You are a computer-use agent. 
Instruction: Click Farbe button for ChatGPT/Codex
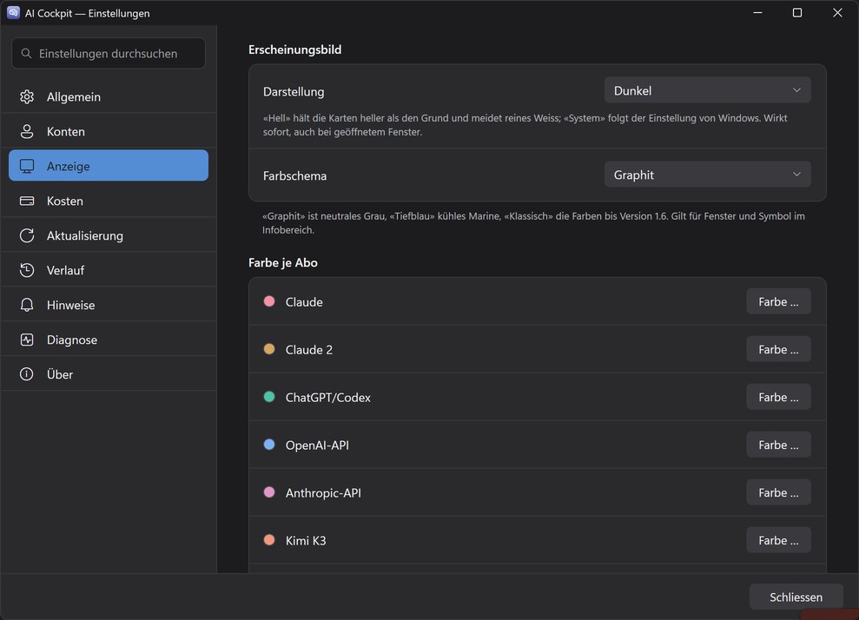coord(778,397)
